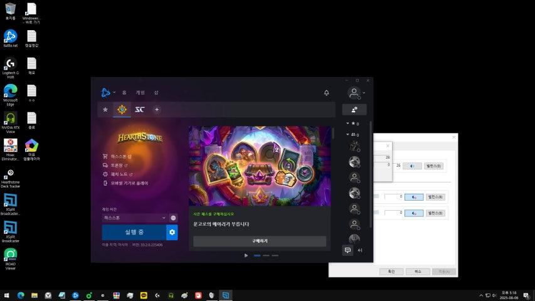Image resolution: width=535 pixels, height=301 pixels.
Task: Click the 구매하기 button
Action: pyautogui.click(x=260, y=241)
